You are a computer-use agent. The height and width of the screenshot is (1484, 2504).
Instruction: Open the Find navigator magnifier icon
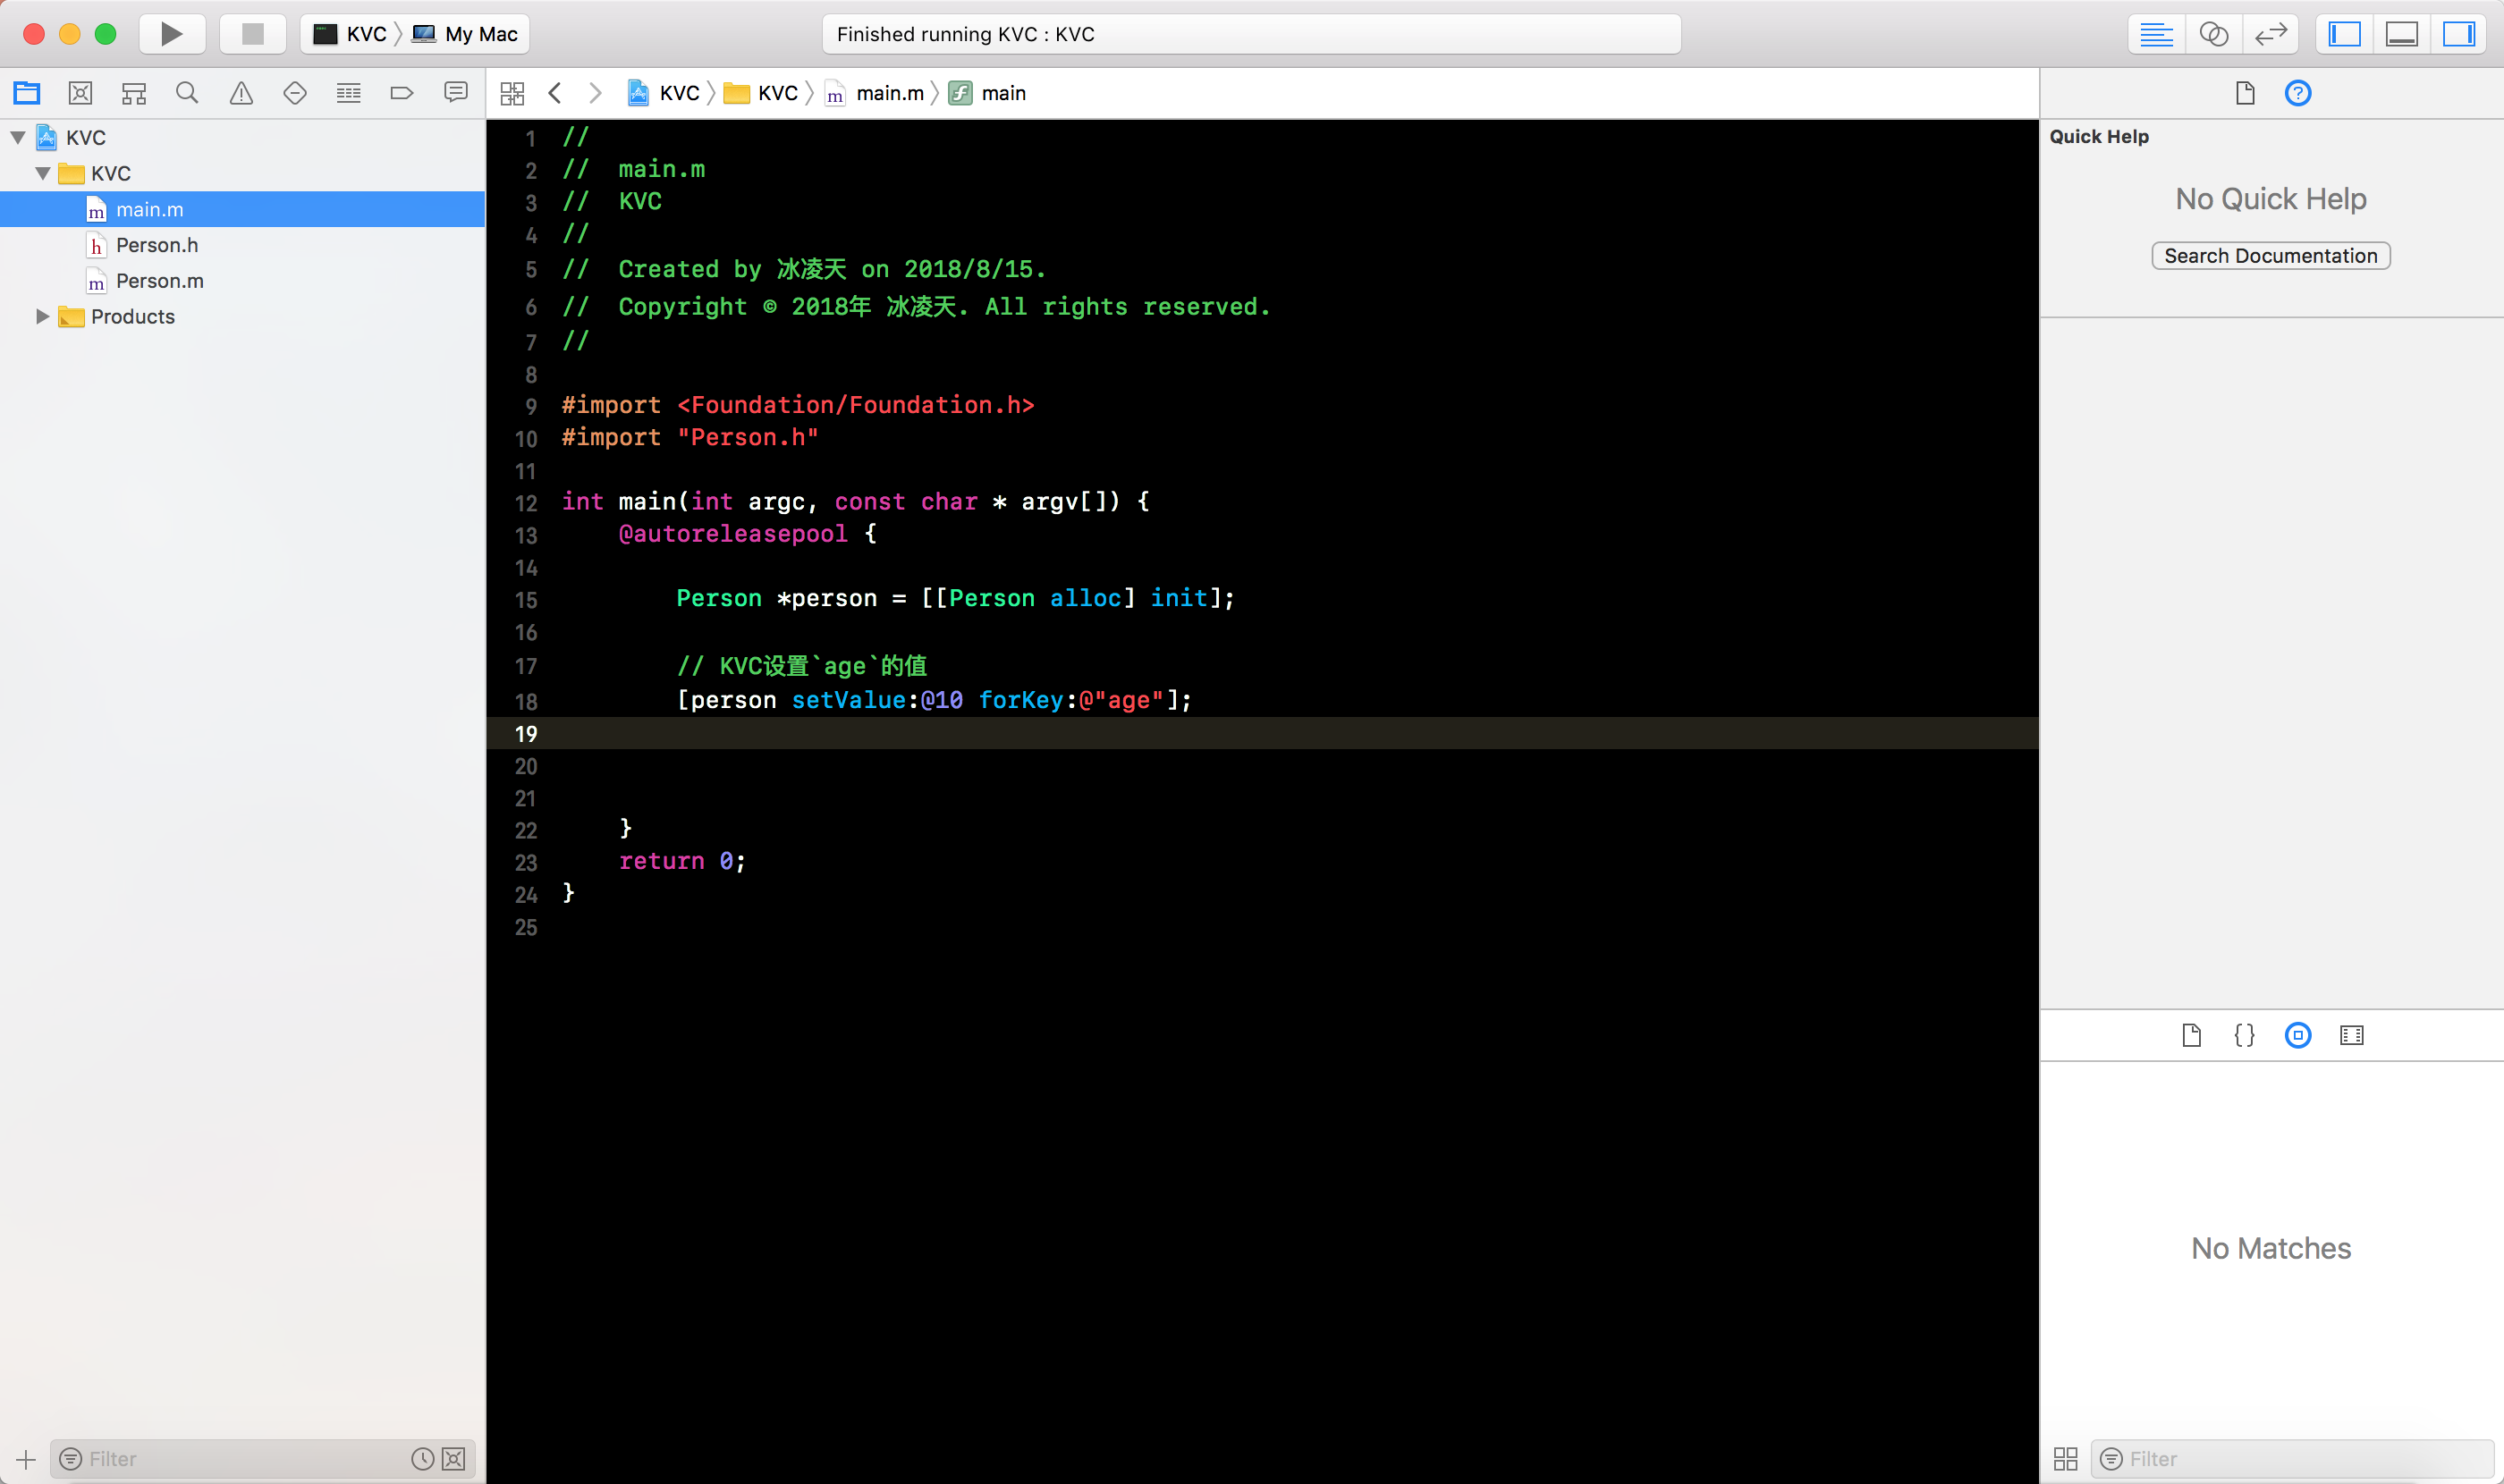[187, 93]
